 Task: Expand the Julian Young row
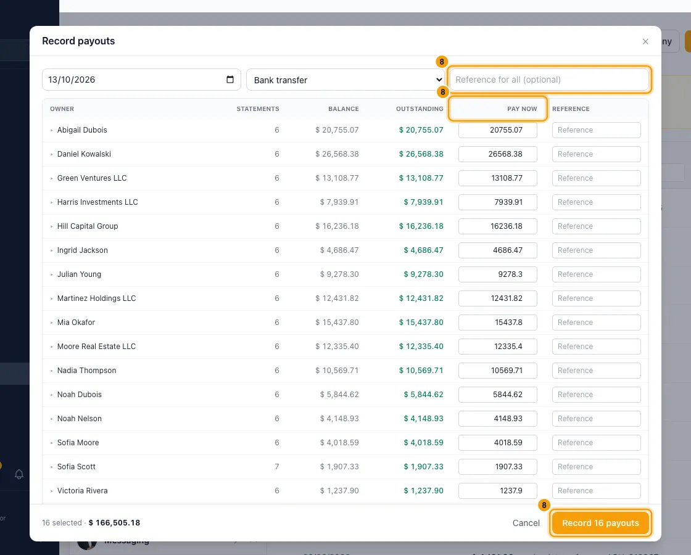click(x=52, y=274)
